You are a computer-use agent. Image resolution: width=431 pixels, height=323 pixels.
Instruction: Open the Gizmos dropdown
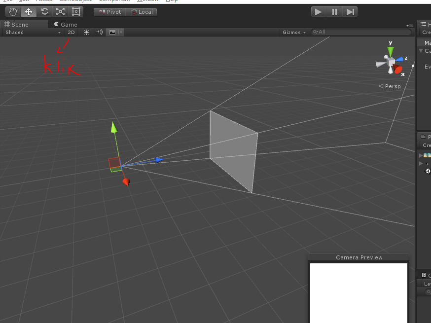tap(292, 32)
